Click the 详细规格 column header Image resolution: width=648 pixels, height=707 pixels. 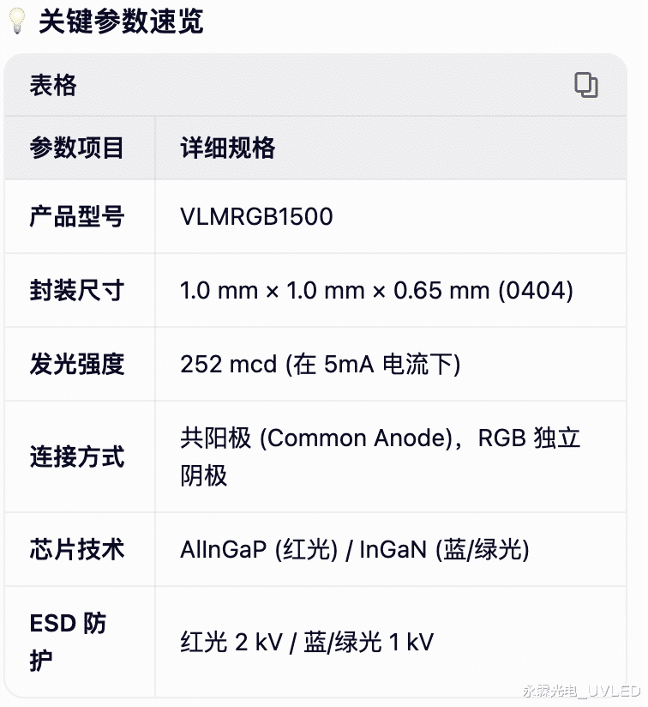(227, 148)
